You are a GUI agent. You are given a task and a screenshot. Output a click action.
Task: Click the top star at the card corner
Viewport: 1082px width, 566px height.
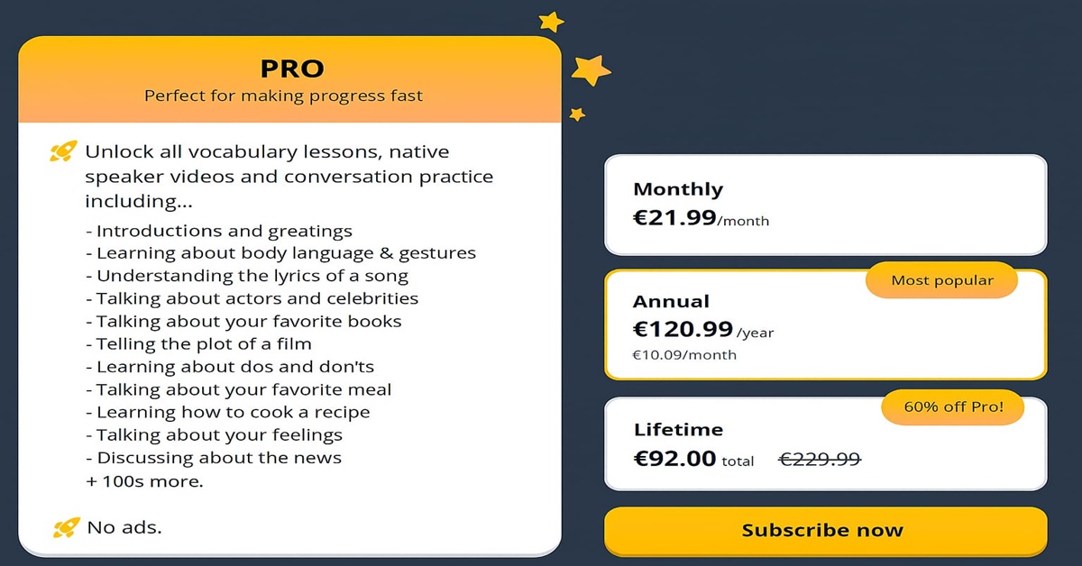pyautogui.click(x=549, y=20)
